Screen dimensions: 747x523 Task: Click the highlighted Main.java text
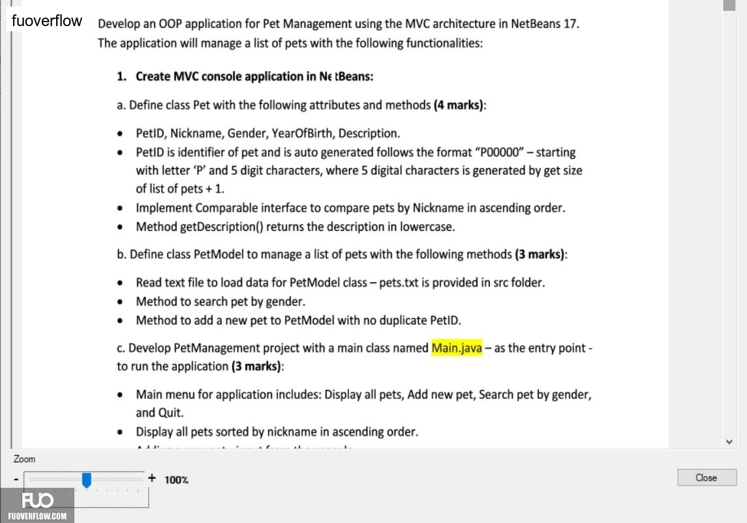click(457, 348)
